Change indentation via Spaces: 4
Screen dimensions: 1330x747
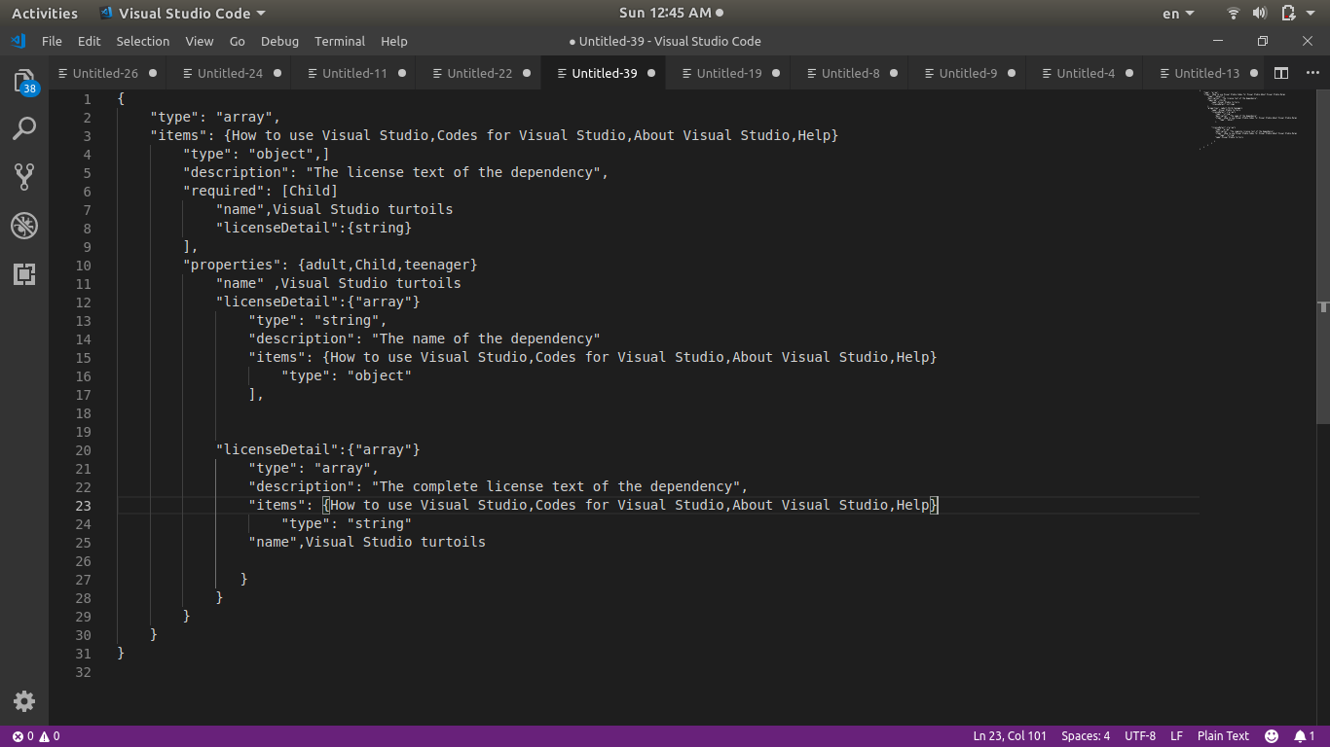pos(1086,736)
